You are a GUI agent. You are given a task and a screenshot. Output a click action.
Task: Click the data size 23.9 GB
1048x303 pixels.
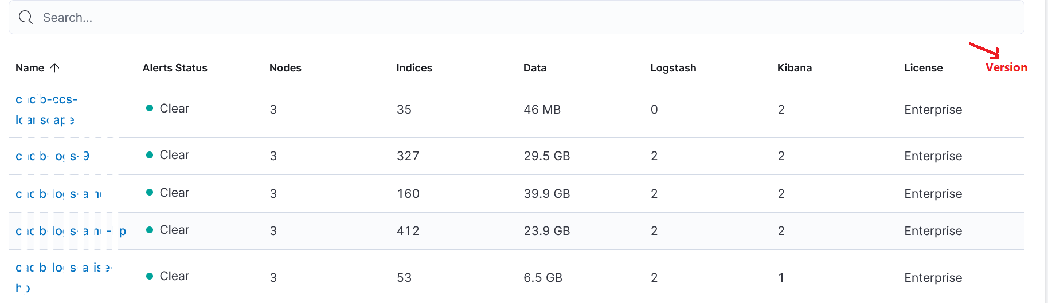click(x=547, y=231)
